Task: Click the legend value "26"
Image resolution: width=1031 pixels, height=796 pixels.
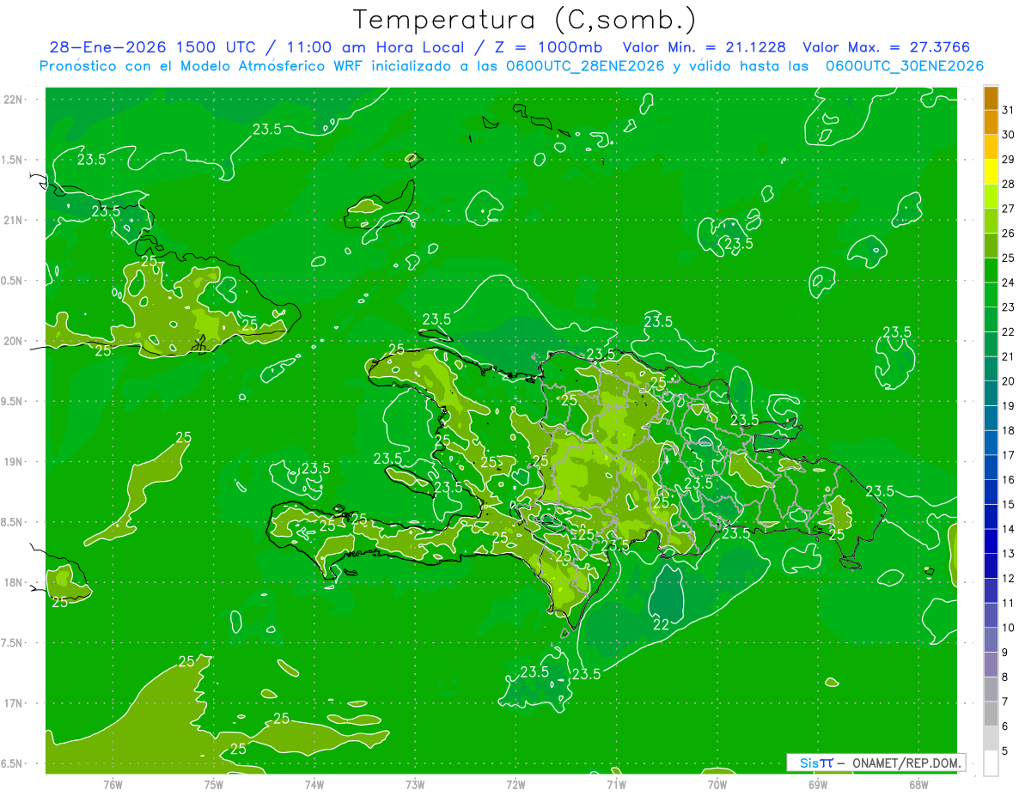Action: pos(1008,234)
